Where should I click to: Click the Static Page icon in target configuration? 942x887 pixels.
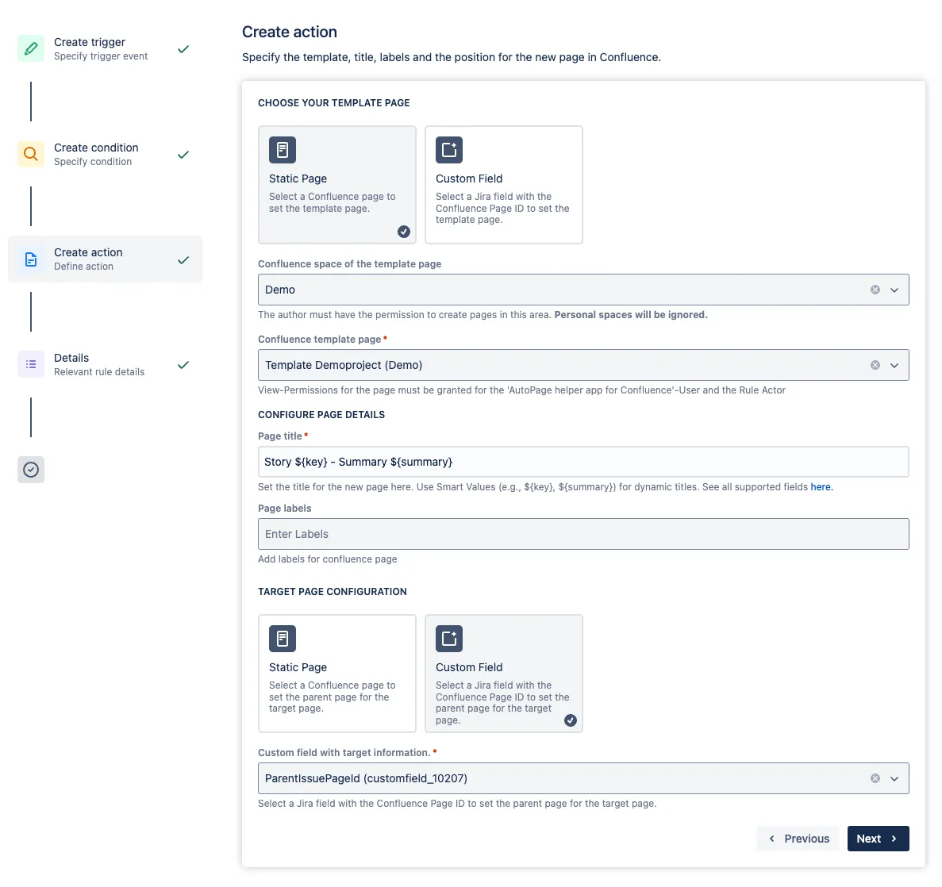point(283,638)
